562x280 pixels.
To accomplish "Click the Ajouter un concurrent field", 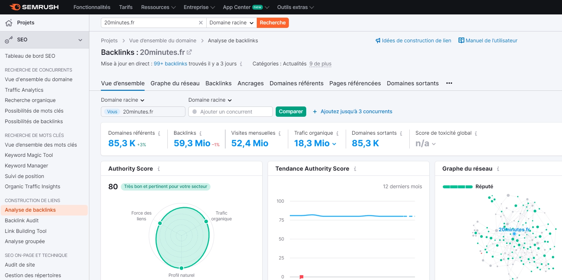I will pyautogui.click(x=230, y=112).
